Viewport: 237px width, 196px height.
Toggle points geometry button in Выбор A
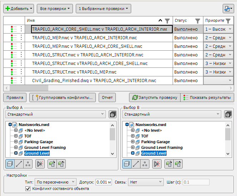point(28,164)
